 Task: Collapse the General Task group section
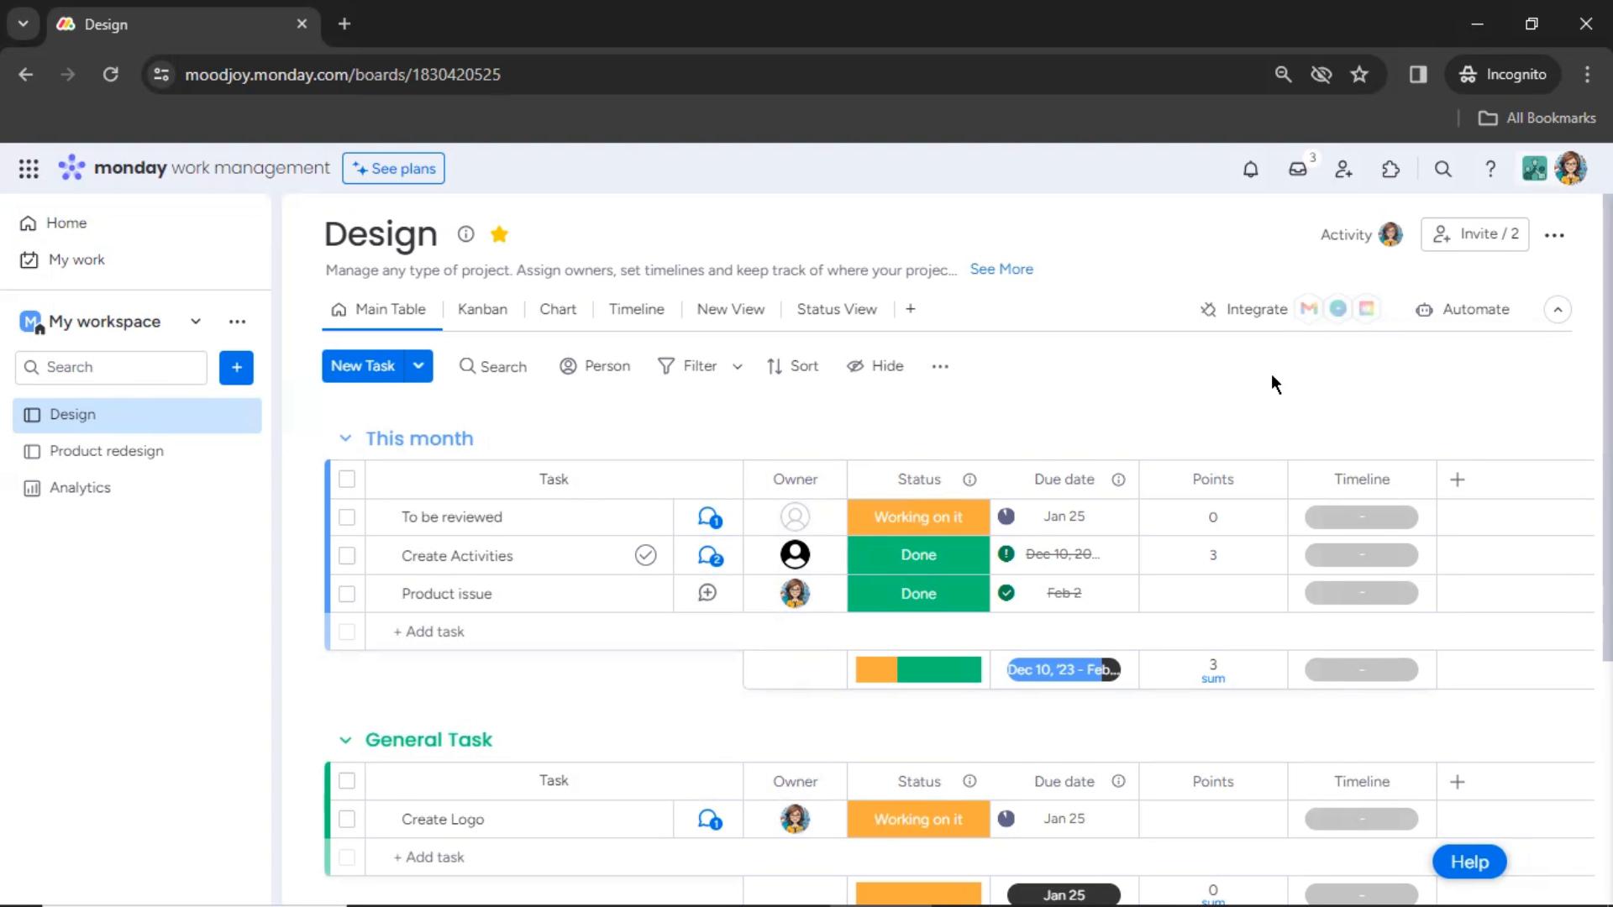(345, 739)
